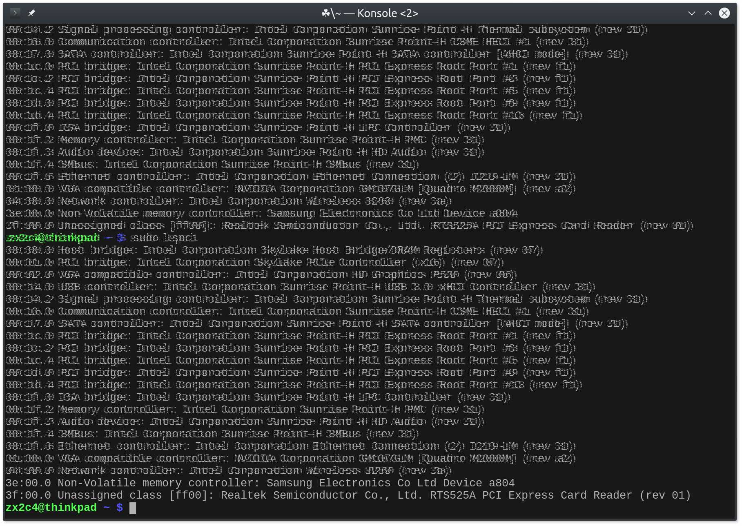Click the last Samsung Non-Volatile memory controller line

260,483
